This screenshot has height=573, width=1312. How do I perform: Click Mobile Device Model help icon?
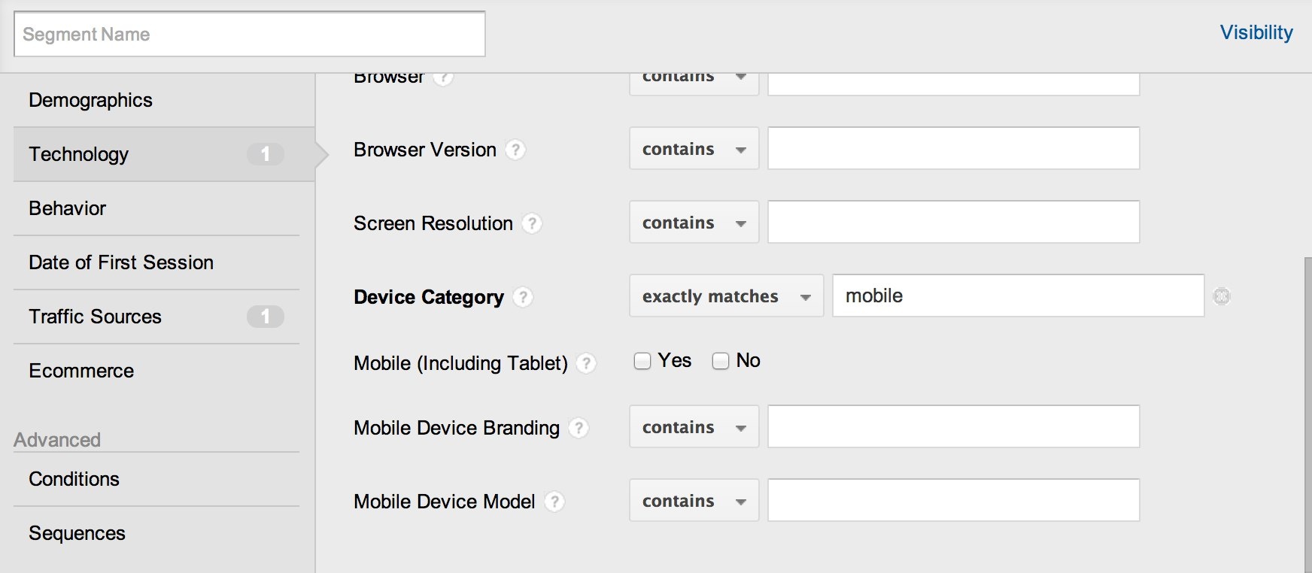click(554, 502)
